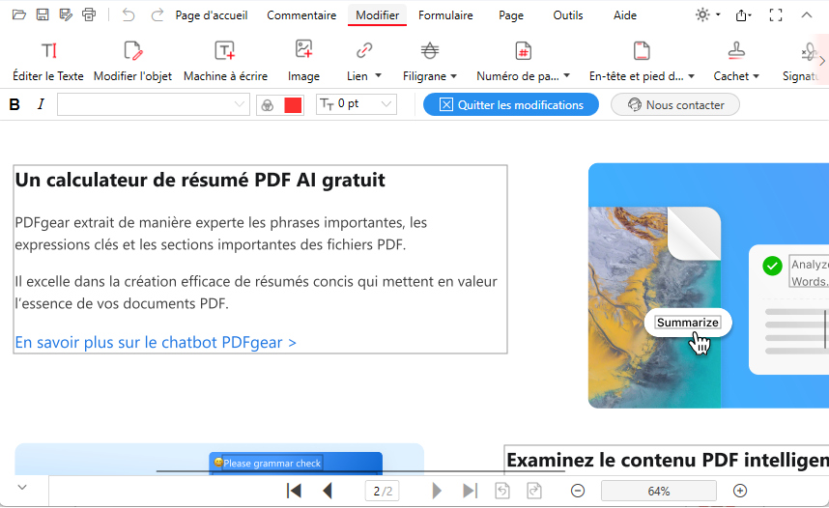The height and width of the screenshot is (508, 829).
Task: Click the Cachet stamp icon
Action: [x=736, y=51]
